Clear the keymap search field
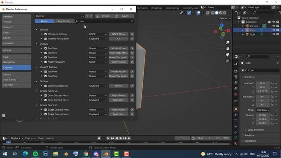This screenshot has width=281, height=158. pos(132,21)
